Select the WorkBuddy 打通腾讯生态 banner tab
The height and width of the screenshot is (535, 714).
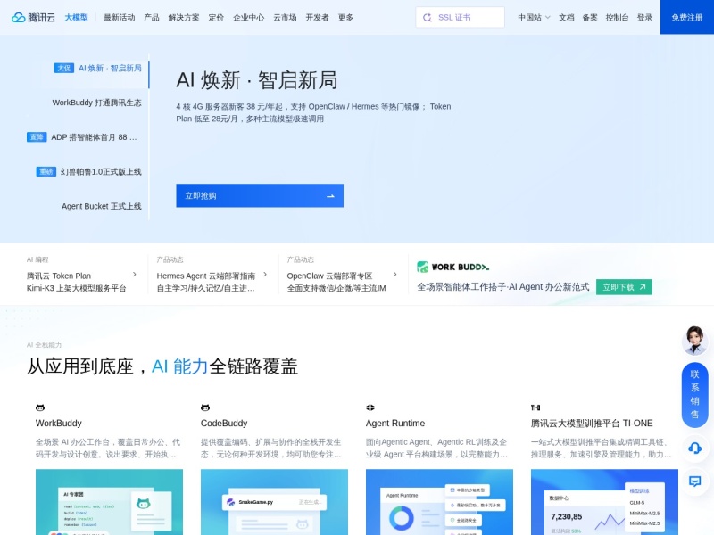coord(96,103)
